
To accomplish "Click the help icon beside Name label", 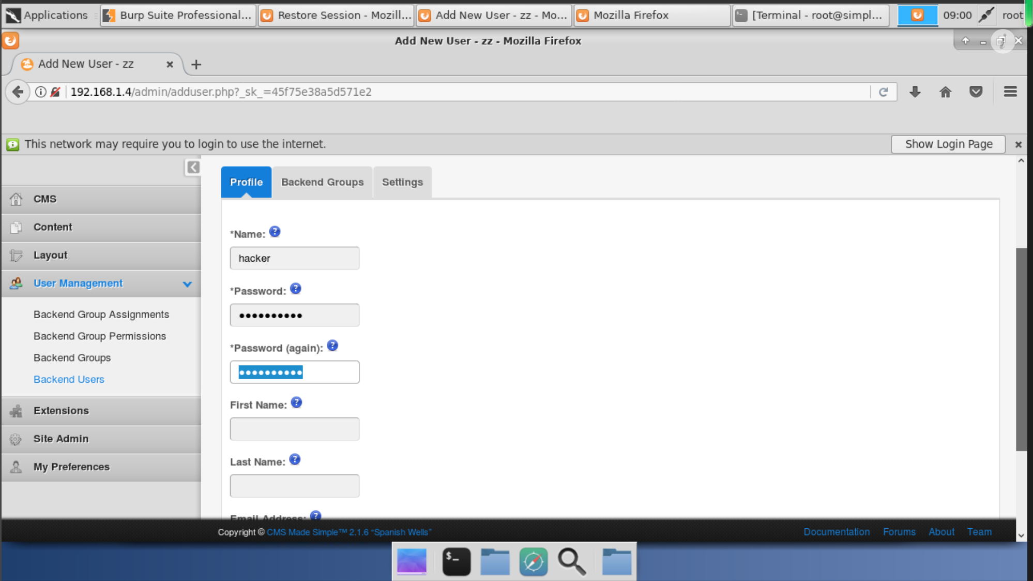I will click(x=275, y=232).
